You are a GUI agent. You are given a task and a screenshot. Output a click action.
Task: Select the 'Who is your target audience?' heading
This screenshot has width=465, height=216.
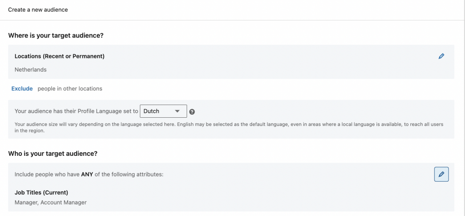click(53, 154)
